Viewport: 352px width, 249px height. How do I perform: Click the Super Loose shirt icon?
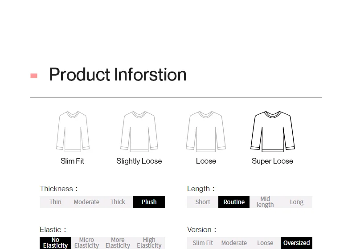tap(273, 131)
